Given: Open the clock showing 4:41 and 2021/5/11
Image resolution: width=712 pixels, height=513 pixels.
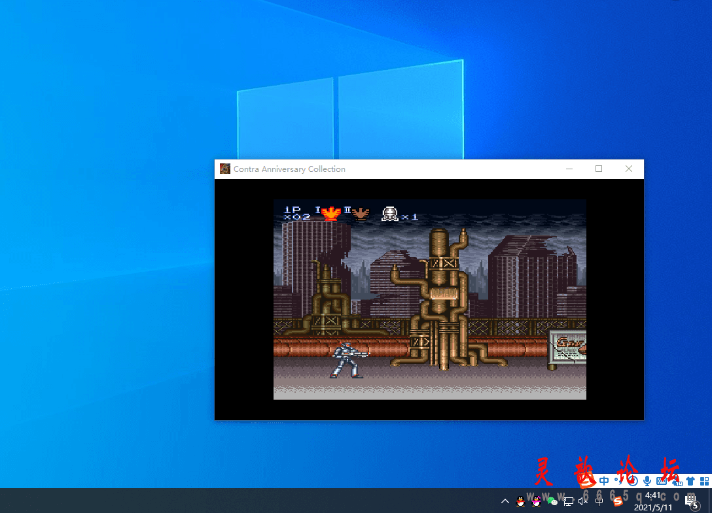Looking at the screenshot, I should pos(653,501).
